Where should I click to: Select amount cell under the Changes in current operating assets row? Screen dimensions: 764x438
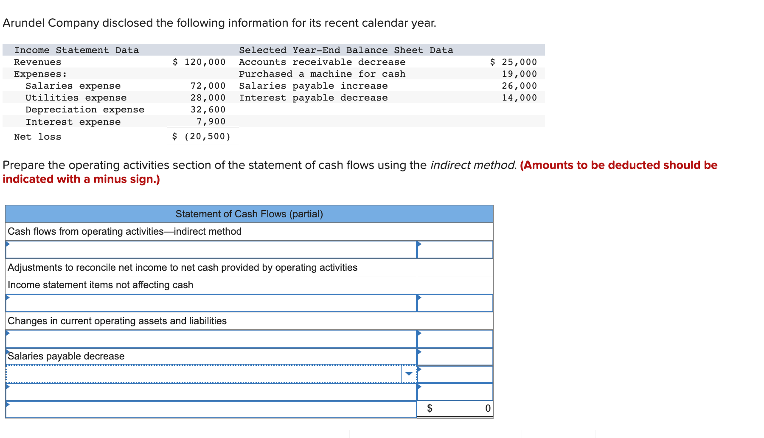(x=455, y=339)
